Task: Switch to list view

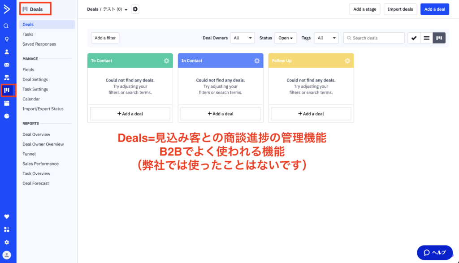Action: 427,38
